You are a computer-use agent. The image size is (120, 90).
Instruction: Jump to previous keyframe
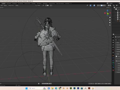(44, 83)
